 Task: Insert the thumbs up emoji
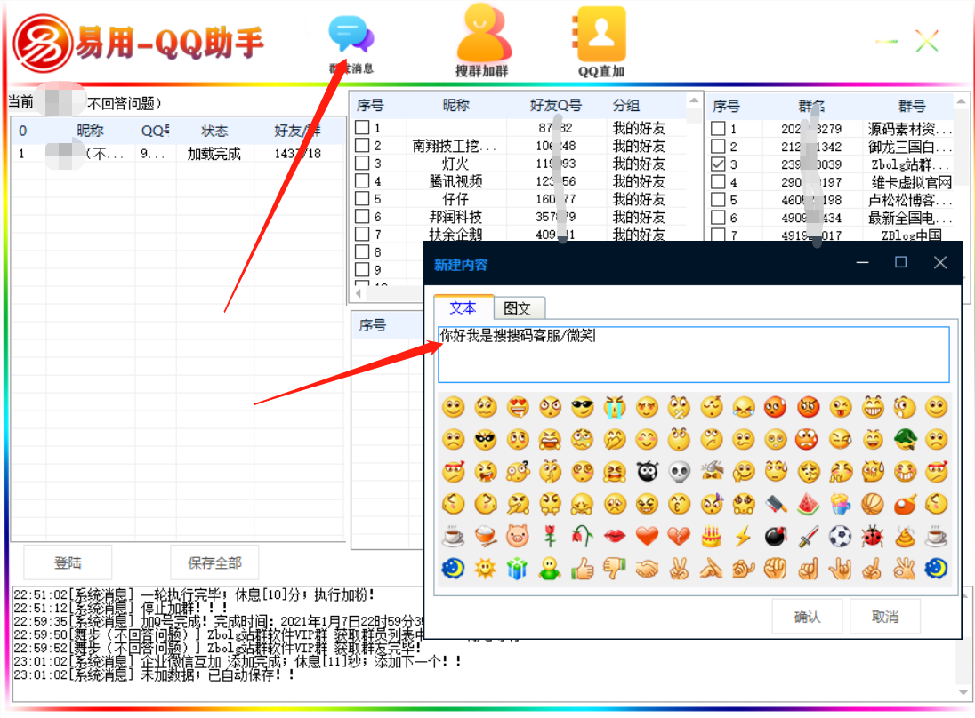tap(582, 569)
